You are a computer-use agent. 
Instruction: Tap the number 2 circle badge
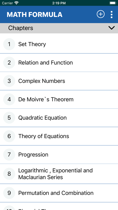tap(9, 62)
